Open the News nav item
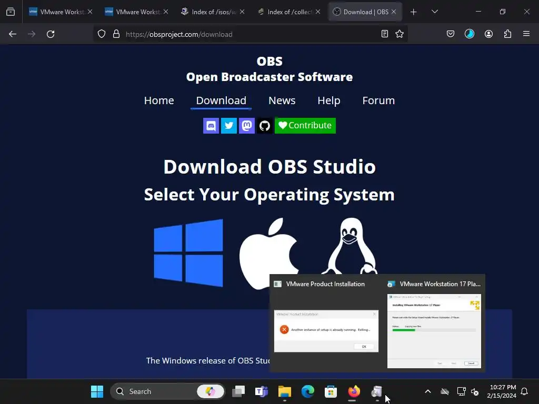The height and width of the screenshot is (404, 539). click(x=282, y=100)
